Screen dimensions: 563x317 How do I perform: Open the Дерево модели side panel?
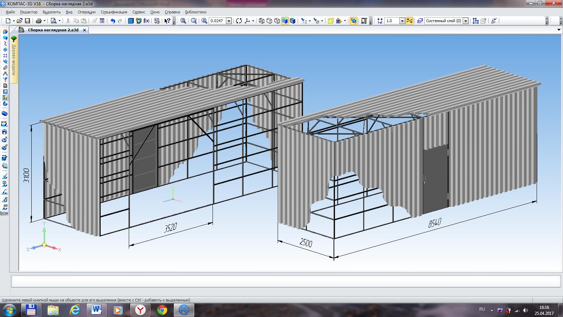[x=14, y=58]
